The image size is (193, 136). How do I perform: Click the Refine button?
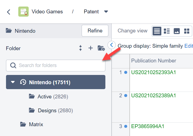pos(95,31)
